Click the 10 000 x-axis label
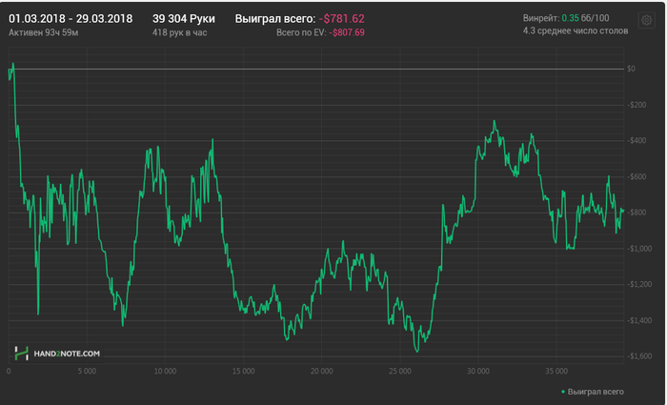The height and width of the screenshot is (405, 667). pyautogui.click(x=165, y=371)
